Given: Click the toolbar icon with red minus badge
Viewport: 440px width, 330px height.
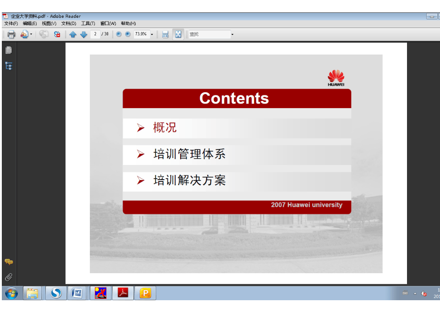Looking at the screenshot, I should [57, 34].
